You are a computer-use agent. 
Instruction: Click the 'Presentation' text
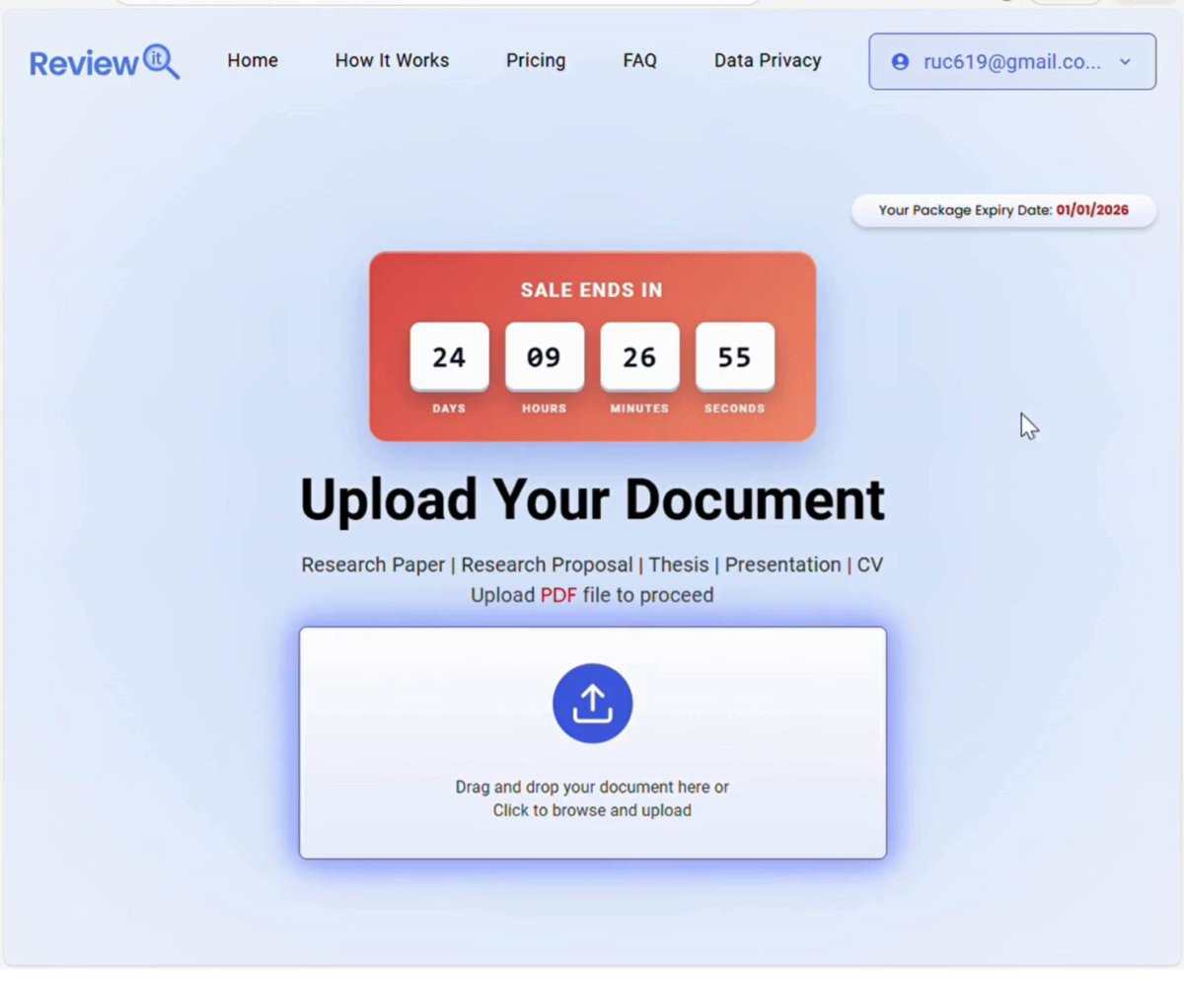coord(783,565)
